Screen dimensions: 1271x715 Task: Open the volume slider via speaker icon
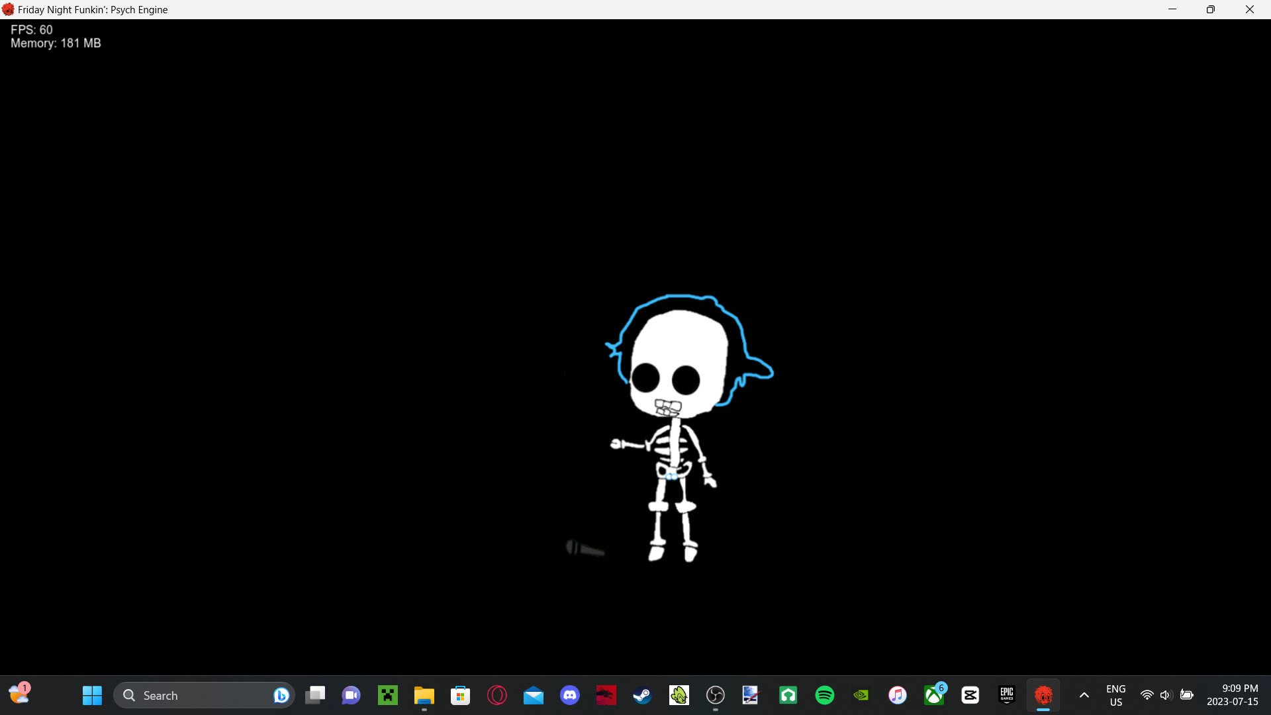[1166, 695]
